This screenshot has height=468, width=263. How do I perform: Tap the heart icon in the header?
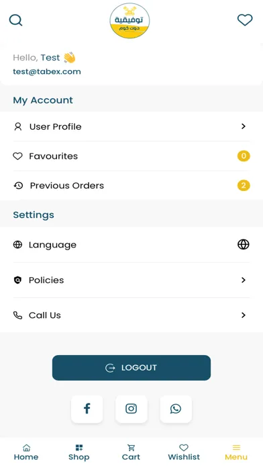(245, 20)
